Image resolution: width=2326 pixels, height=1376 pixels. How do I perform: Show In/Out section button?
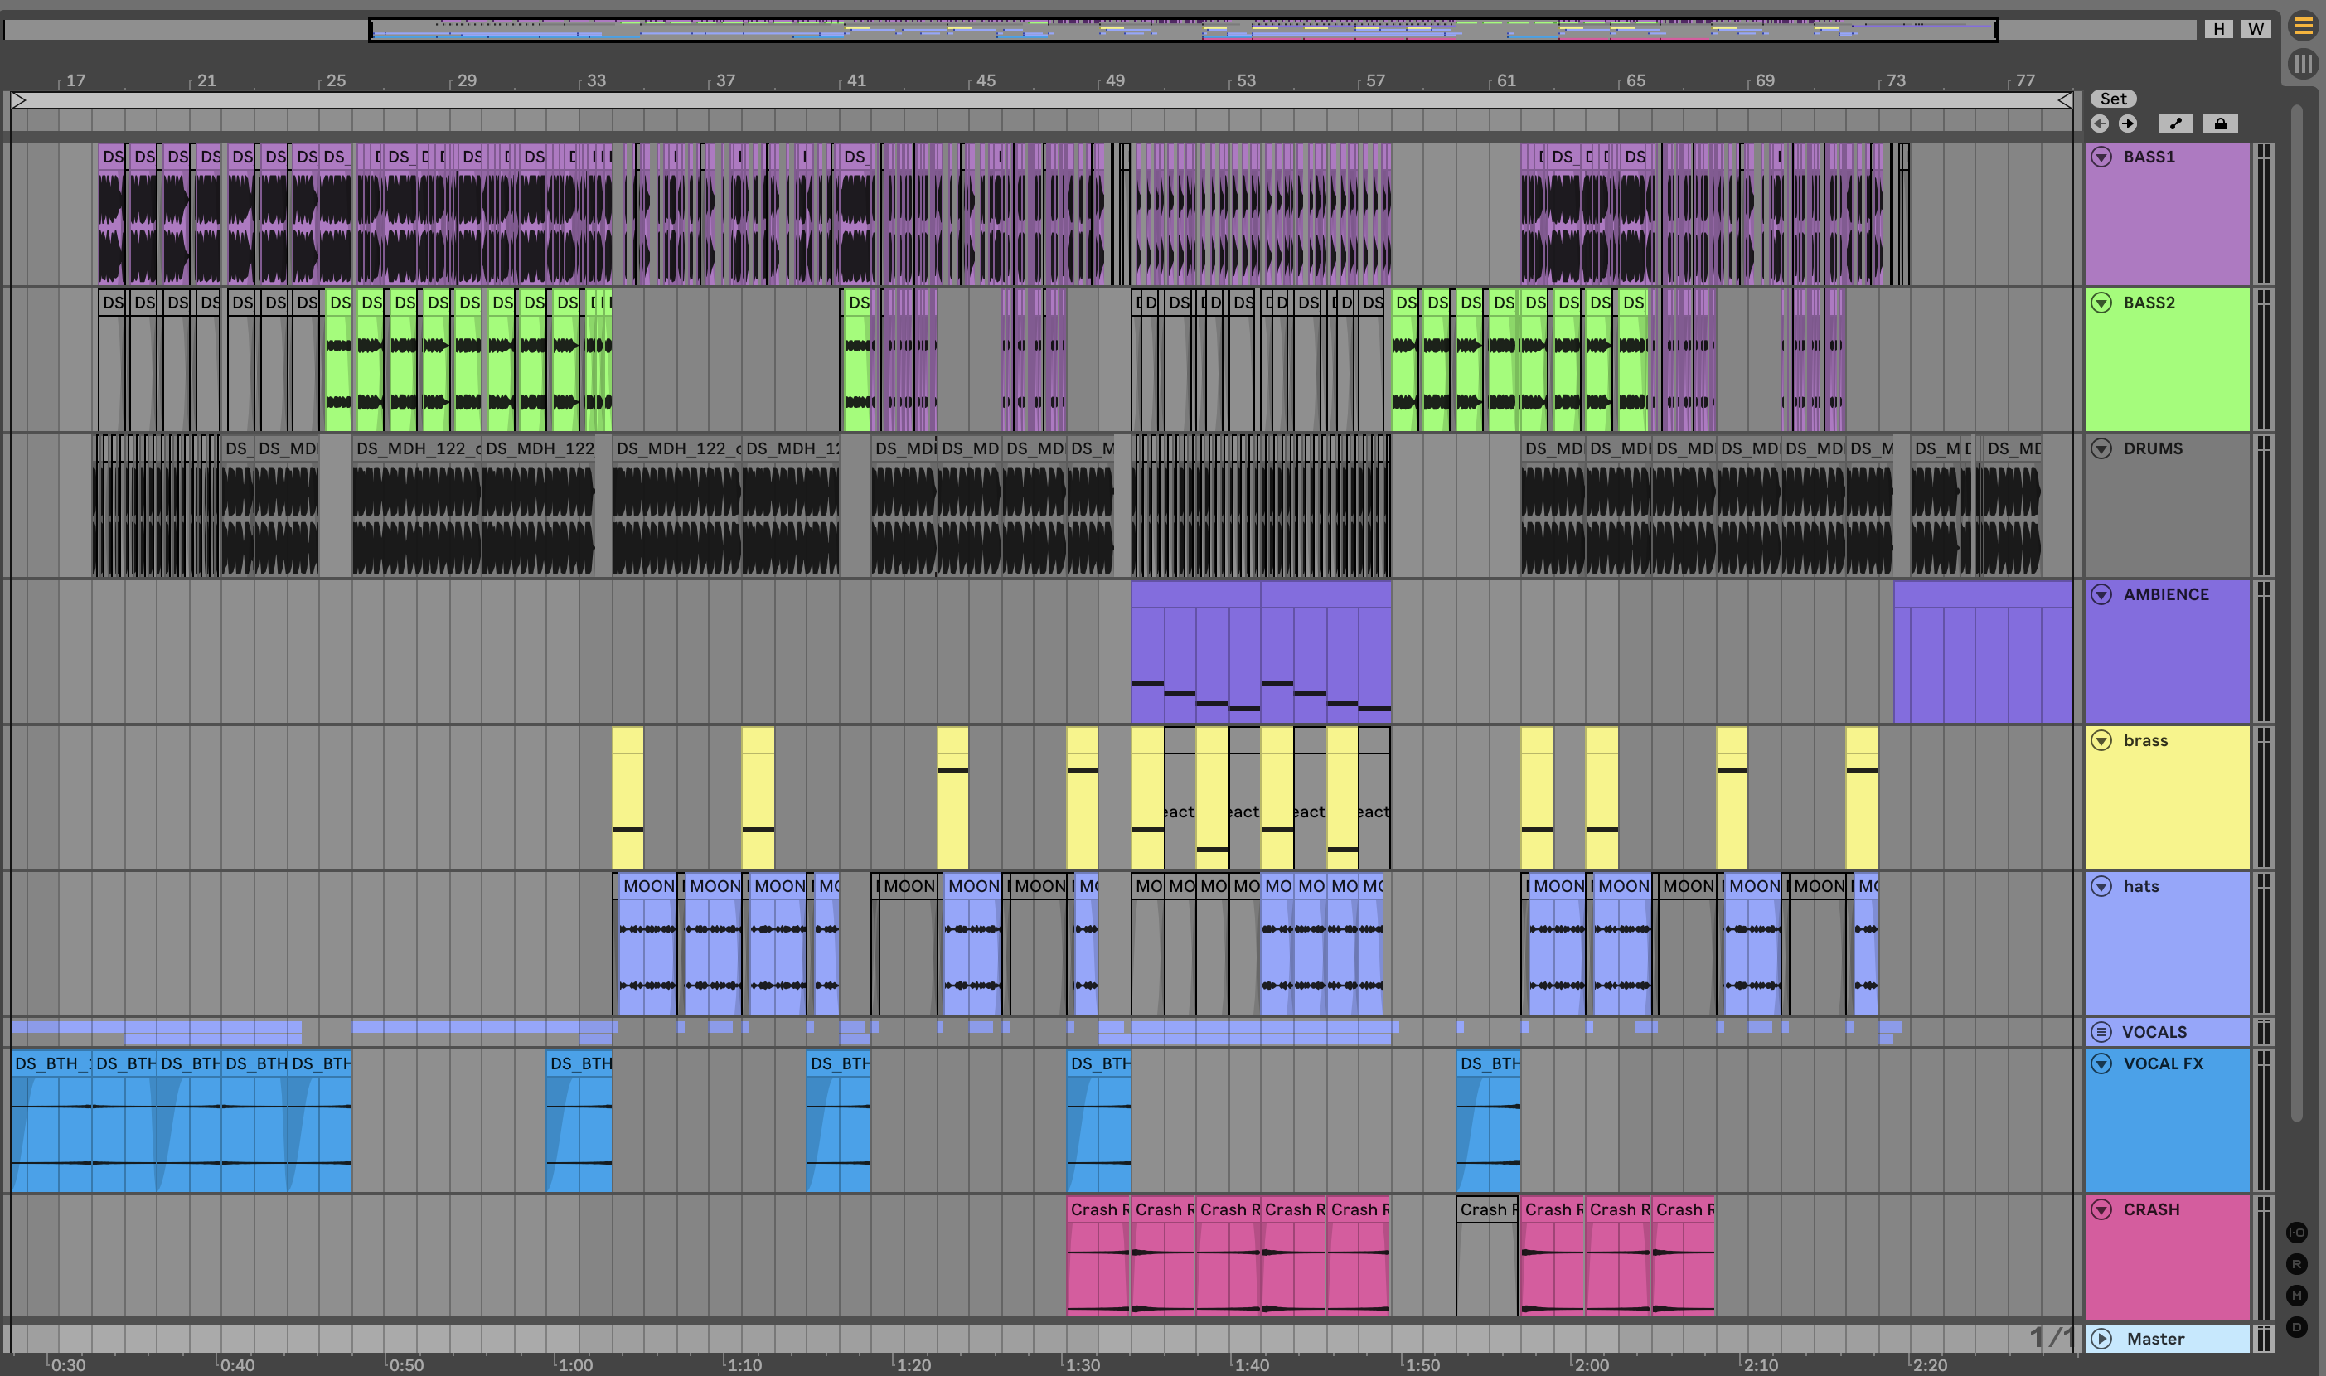point(2296,1233)
